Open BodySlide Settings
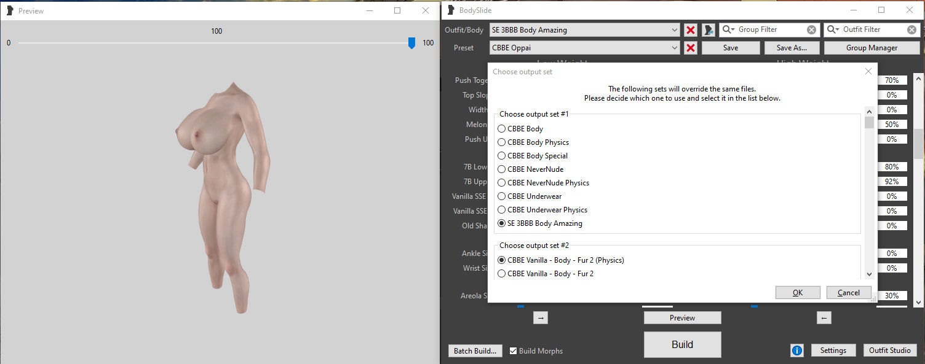 coord(833,350)
